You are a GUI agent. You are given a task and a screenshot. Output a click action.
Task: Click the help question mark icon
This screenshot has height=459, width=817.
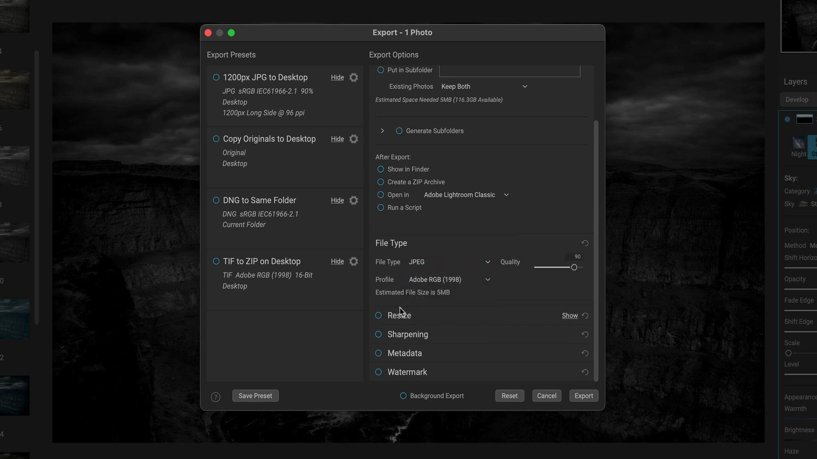(215, 397)
